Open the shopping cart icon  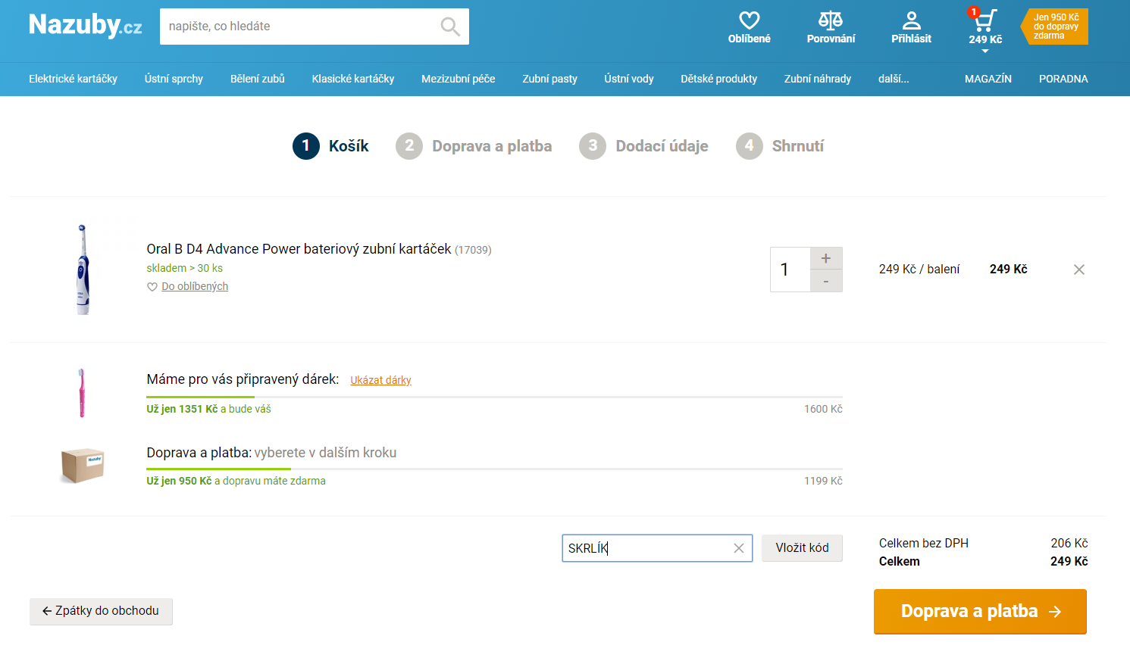pyautogui.click(x=985, y=20)
